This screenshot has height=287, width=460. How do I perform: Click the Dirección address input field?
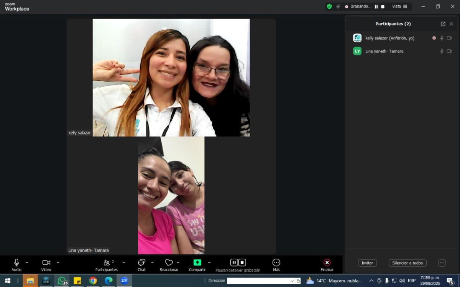258,281
